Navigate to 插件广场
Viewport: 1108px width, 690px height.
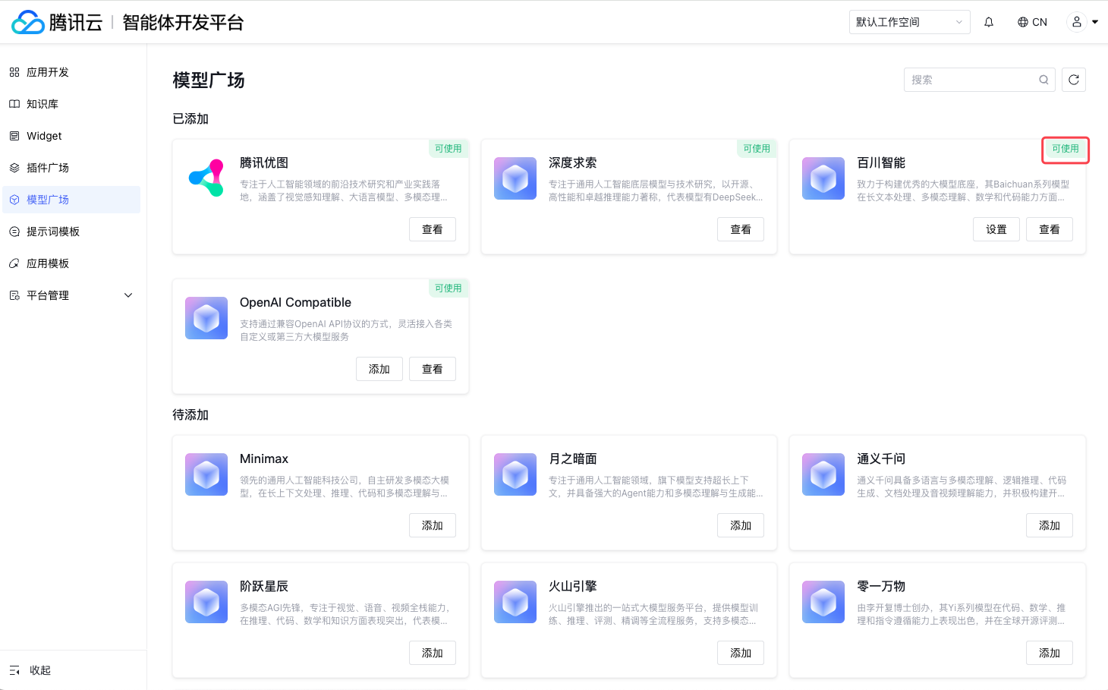[71, 168]
